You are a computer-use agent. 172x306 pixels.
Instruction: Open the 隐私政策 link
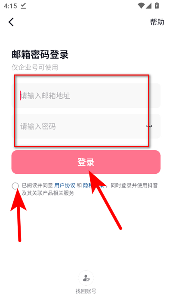coord(94,185)
